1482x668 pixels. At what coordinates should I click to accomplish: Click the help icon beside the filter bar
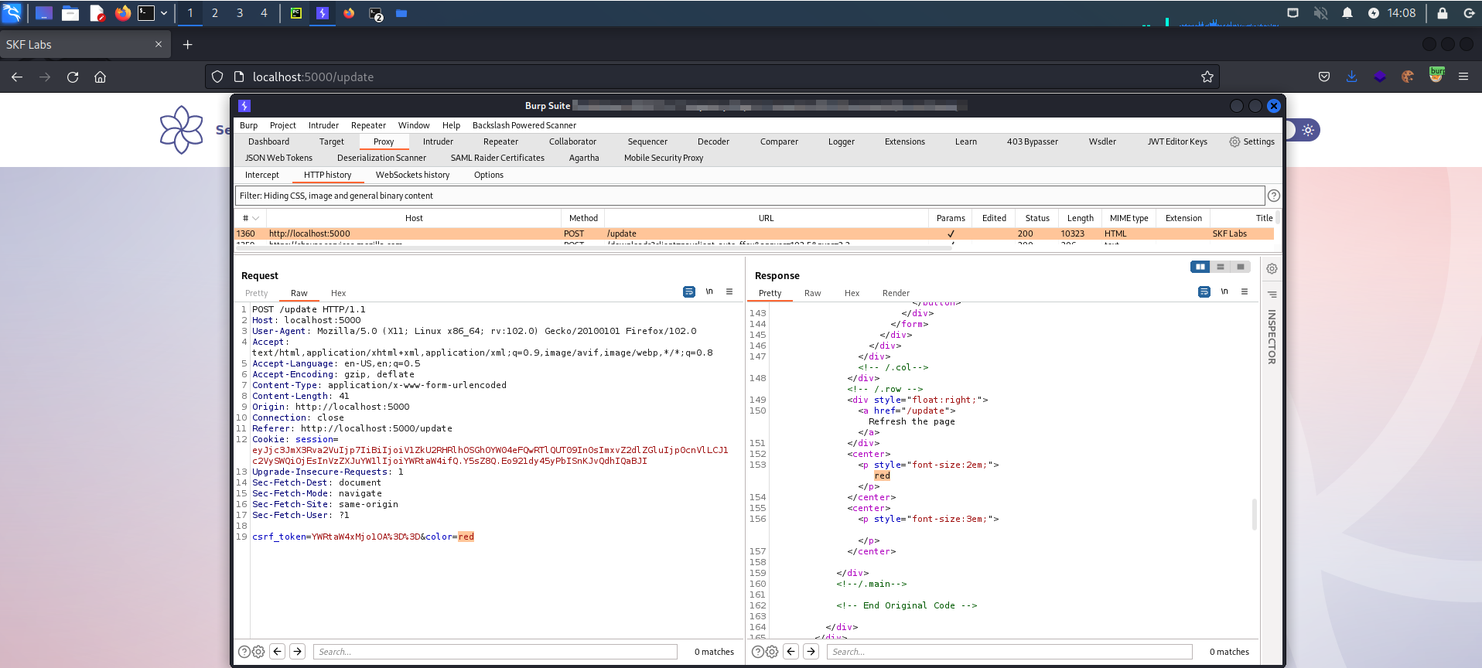tap(1273, 196)
